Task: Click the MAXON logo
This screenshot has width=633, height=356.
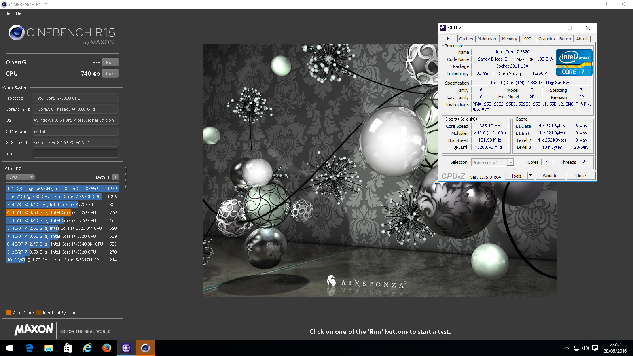Action: pyautogui.click(x=34, y=329)
